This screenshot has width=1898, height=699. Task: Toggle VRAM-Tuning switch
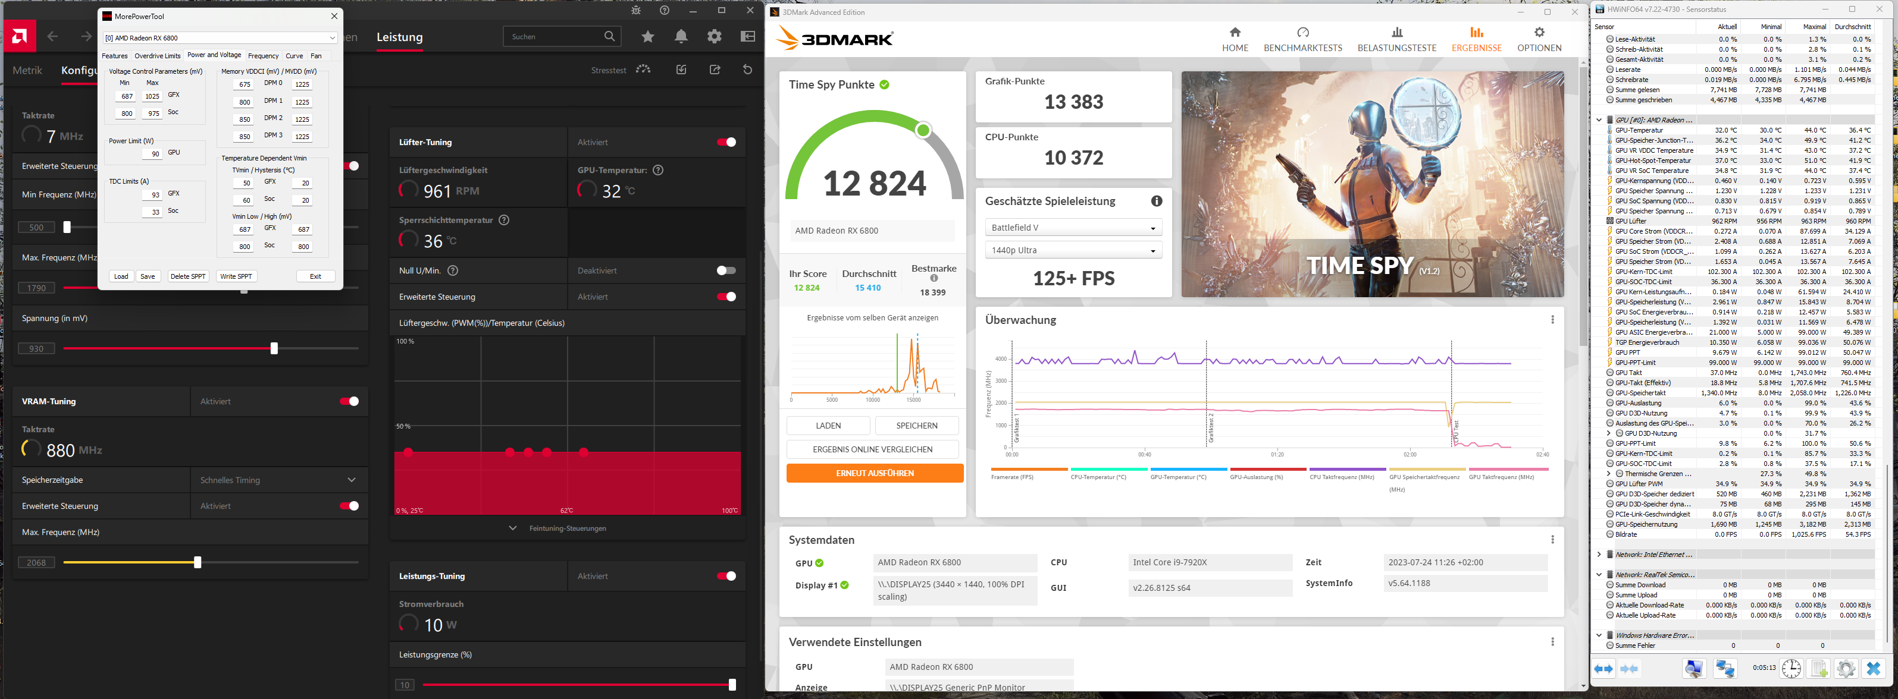[349, 401]
